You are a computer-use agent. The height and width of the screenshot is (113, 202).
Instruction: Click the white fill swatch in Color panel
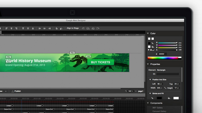pyautogui.click(x=149, y=47)
